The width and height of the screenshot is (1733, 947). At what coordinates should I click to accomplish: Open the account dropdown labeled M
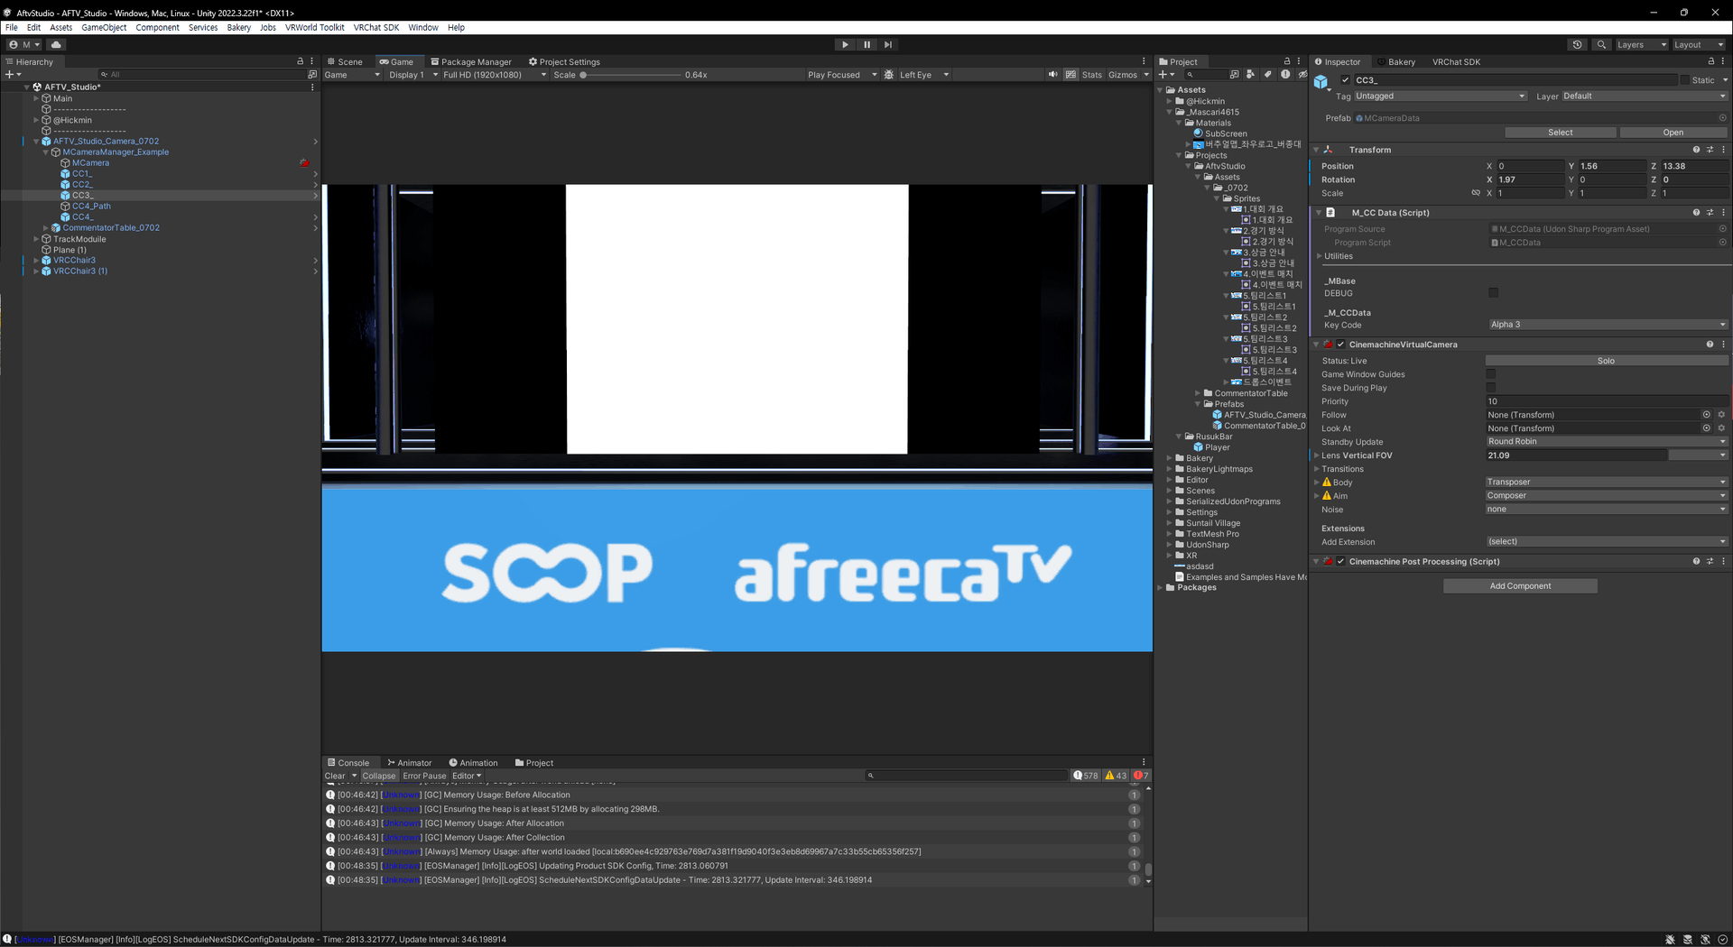point(24,44)
